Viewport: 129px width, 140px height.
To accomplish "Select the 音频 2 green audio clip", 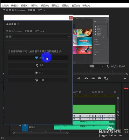I will pos(85,127).
